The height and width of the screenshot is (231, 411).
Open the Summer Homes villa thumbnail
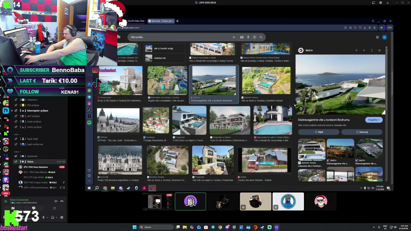tap(266, 81)
